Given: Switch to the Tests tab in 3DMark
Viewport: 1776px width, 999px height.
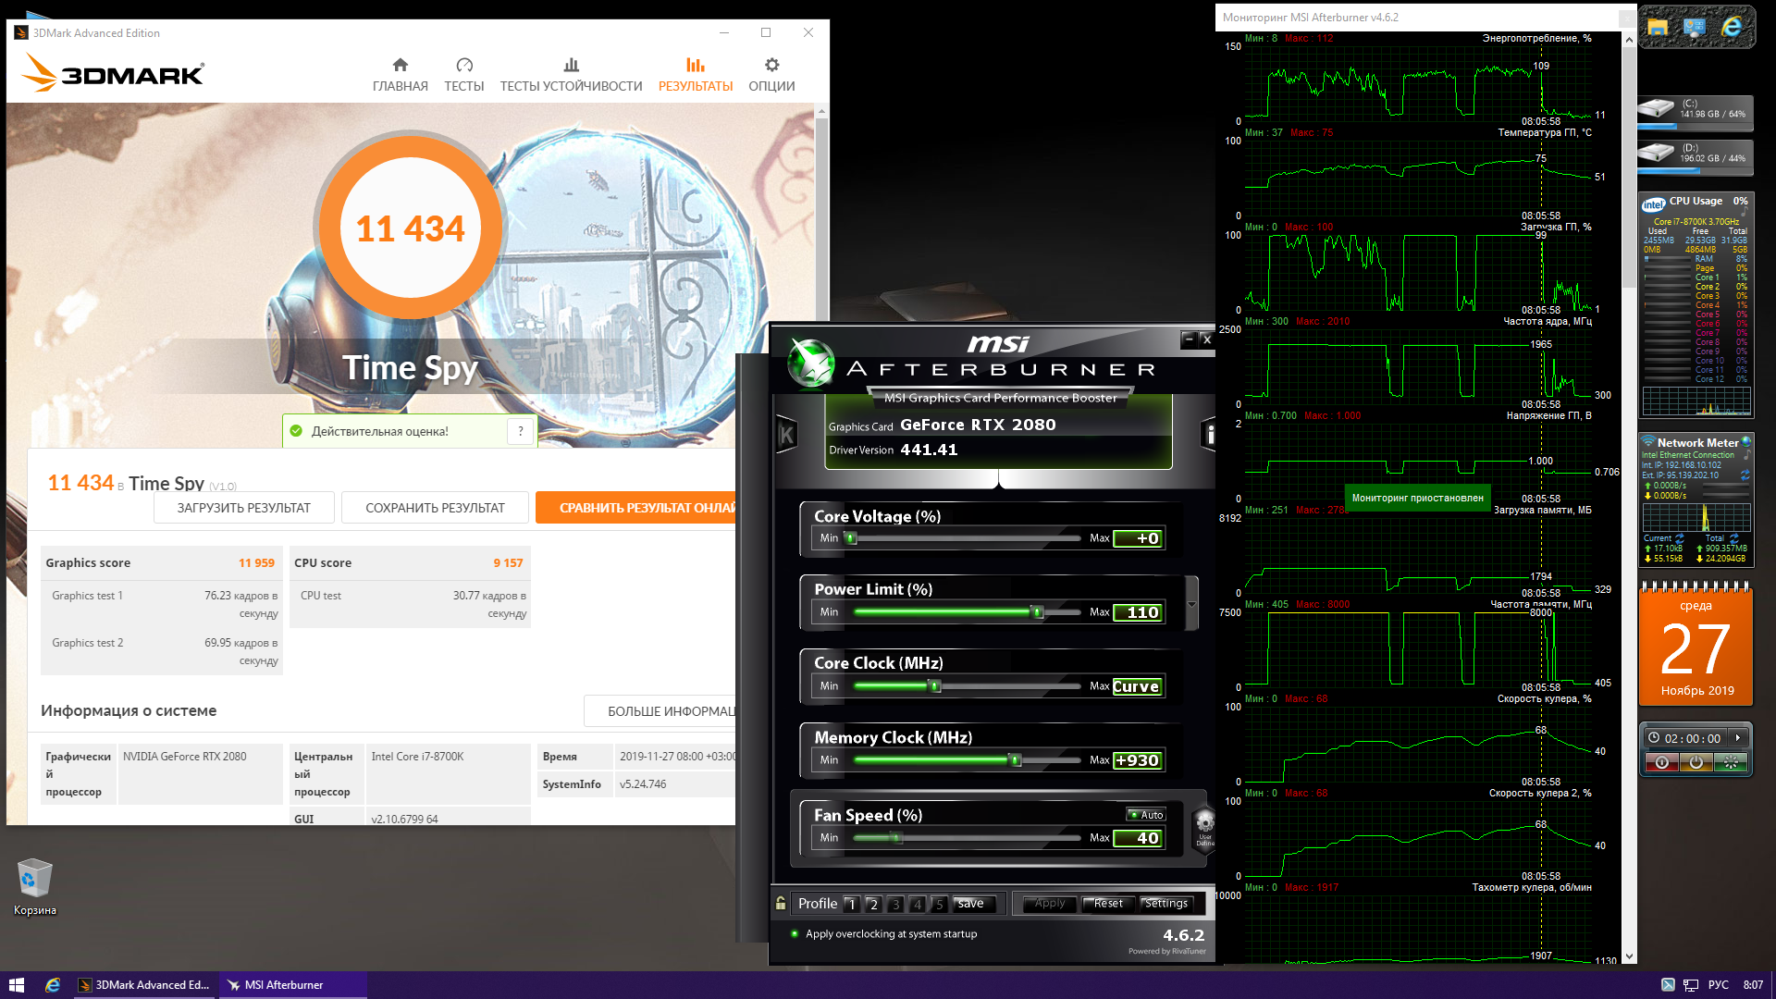Looking at the screenshot, I should click(x=463, y=74).
